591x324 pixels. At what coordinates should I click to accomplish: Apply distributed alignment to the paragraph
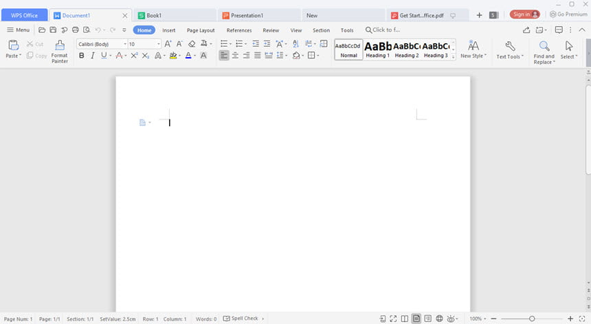pos(269,56)
